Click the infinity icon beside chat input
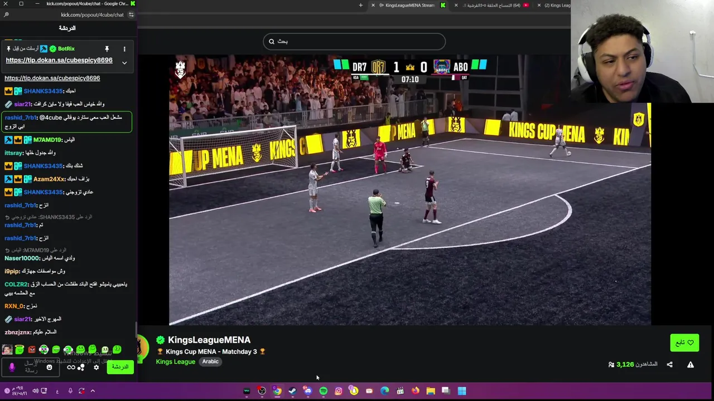The height and width of the screenshot is (401, 714). click(x=71, y=367)
